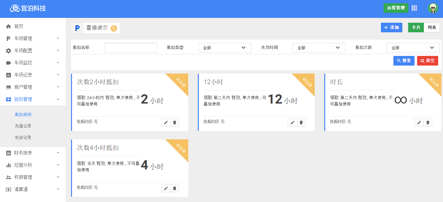The height and width of the screenshot is (202, 443).
Task: Open the 失效时间 dropdown
Action: point(319,48)
